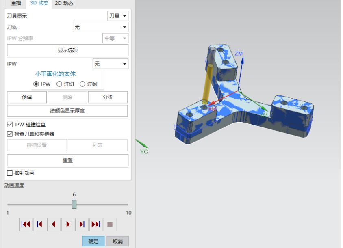Cancel with the 取消 button

pos(118,241)
